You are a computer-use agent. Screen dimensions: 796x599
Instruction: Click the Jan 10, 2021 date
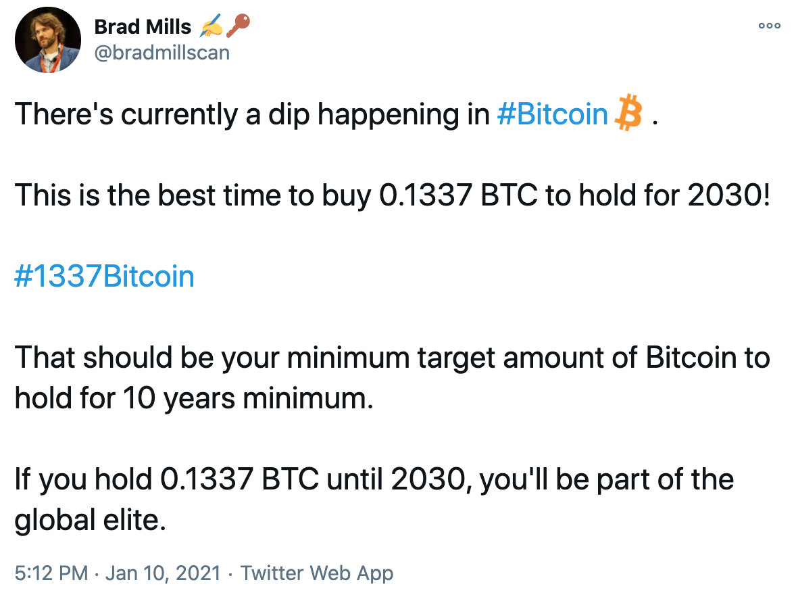click(x=164, y=573)
